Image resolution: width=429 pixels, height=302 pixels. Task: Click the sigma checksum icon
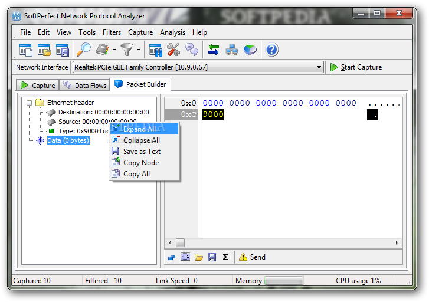pyautogui.click(x=225, y=257)
